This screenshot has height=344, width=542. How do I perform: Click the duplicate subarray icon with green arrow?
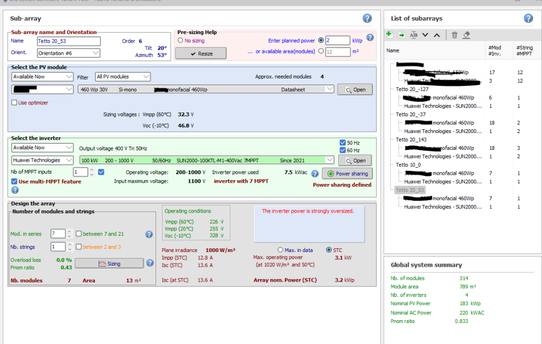pos(402,35)
